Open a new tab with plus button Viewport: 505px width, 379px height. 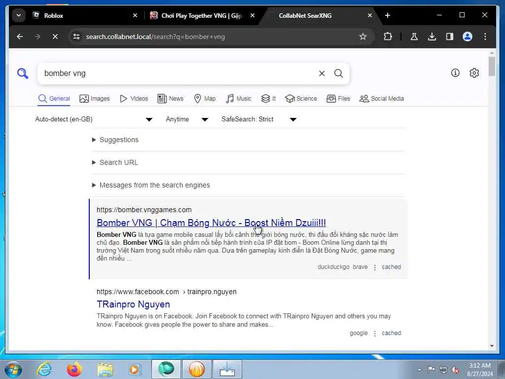[x=388, y=15]
